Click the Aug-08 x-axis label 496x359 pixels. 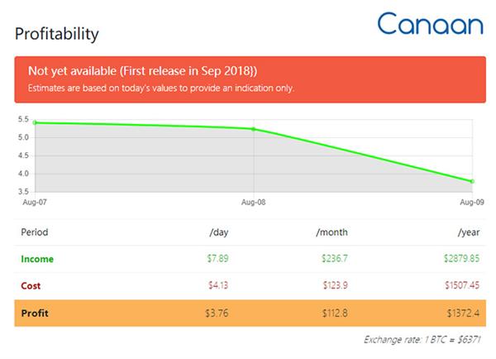(253, 201)
